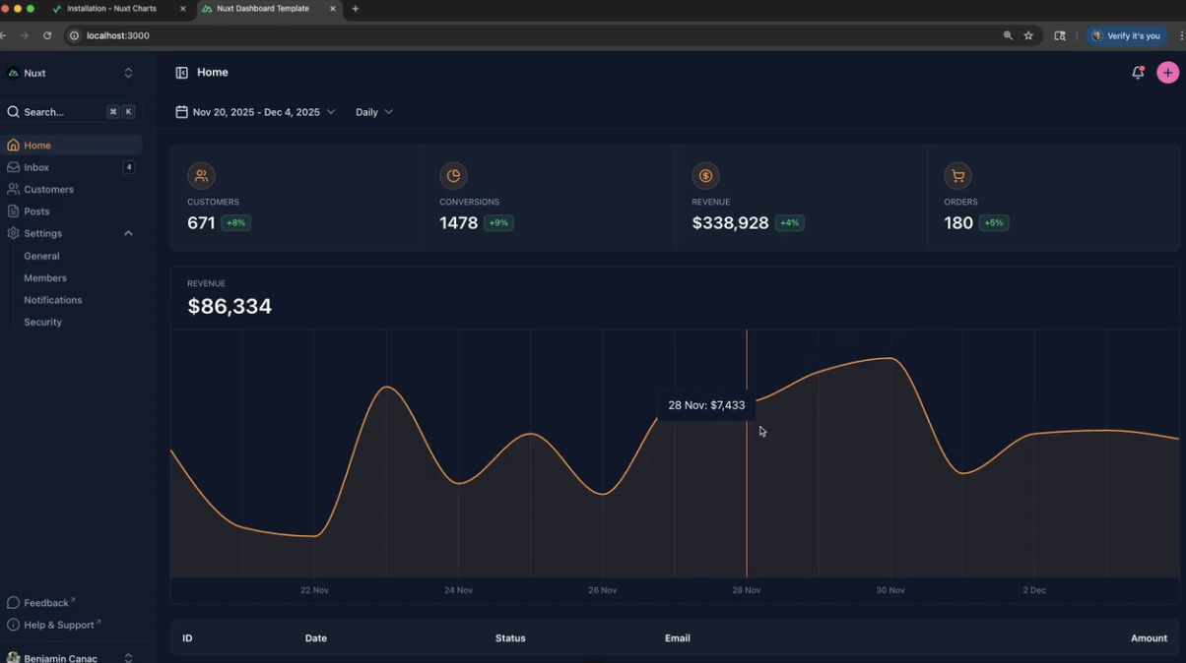This screenshot has width=1186, height=663.
Task: Click the search magnifier icon in sidebar
Action: coord(13,112)
